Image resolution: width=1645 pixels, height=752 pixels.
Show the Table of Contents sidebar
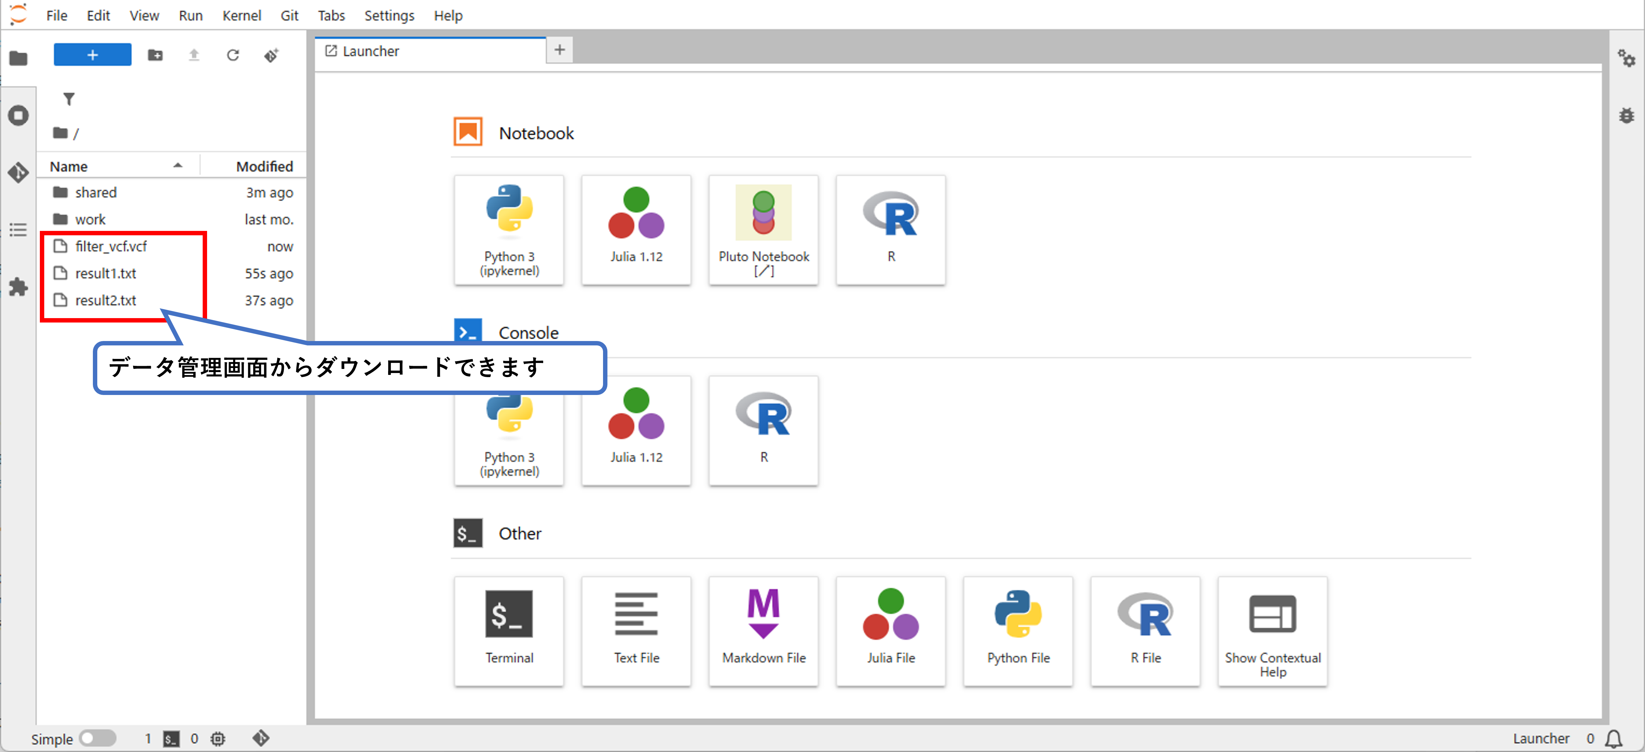point(19,230)
